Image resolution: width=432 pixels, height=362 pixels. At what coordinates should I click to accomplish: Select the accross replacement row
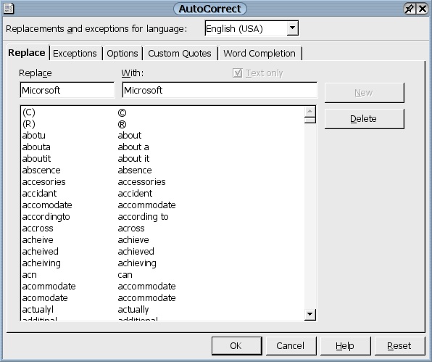163,229
